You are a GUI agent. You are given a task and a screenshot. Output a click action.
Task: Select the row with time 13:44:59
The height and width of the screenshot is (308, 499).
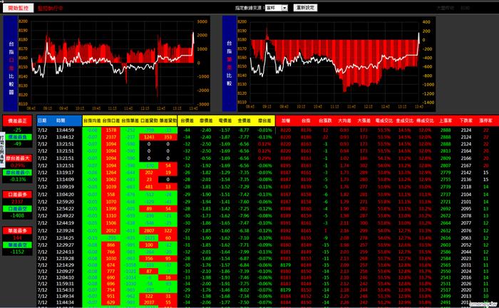tap(267, 130)
